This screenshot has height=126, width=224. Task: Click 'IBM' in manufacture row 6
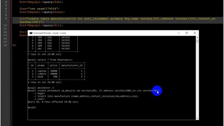pyautogui.click(x=40, y=46)
